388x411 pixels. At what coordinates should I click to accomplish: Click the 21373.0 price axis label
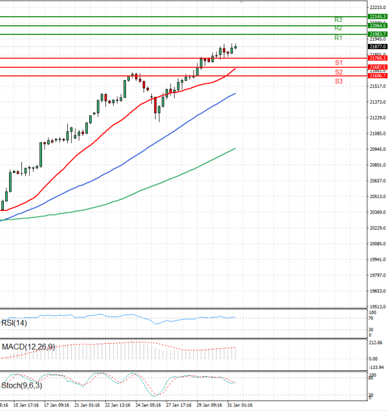[x=378, y=102]
